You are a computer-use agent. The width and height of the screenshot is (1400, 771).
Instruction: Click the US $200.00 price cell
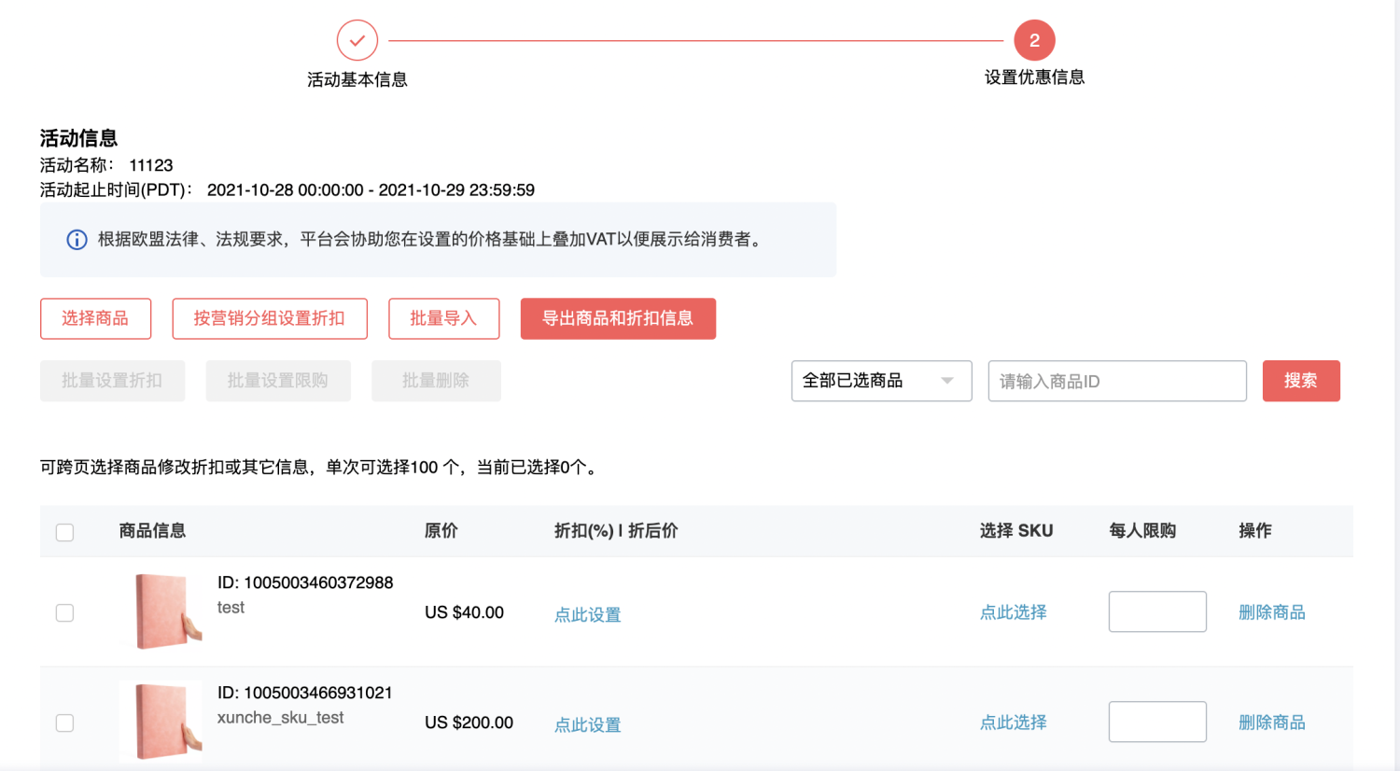point(469,722)
